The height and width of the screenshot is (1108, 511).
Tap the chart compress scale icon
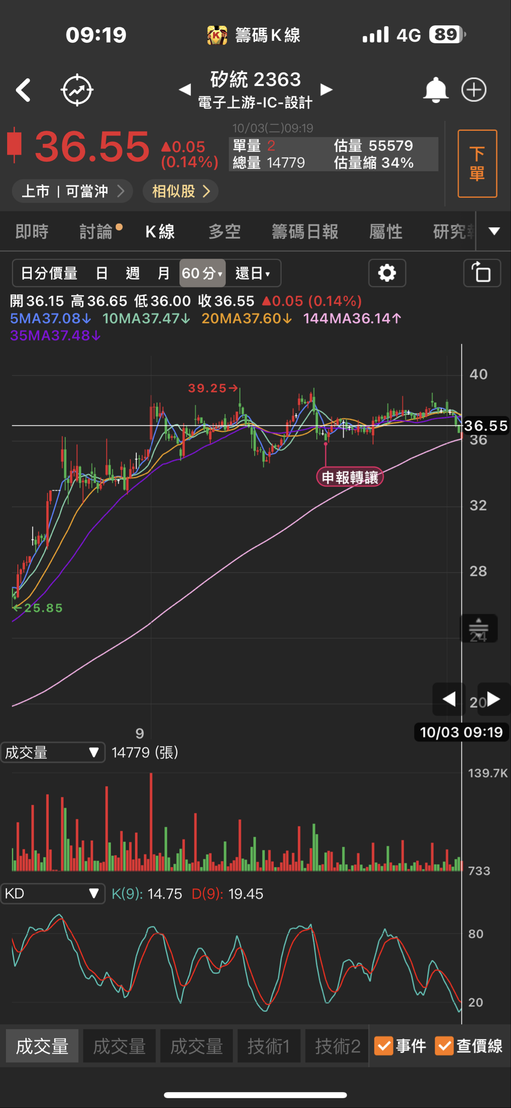tap(479, 628)
